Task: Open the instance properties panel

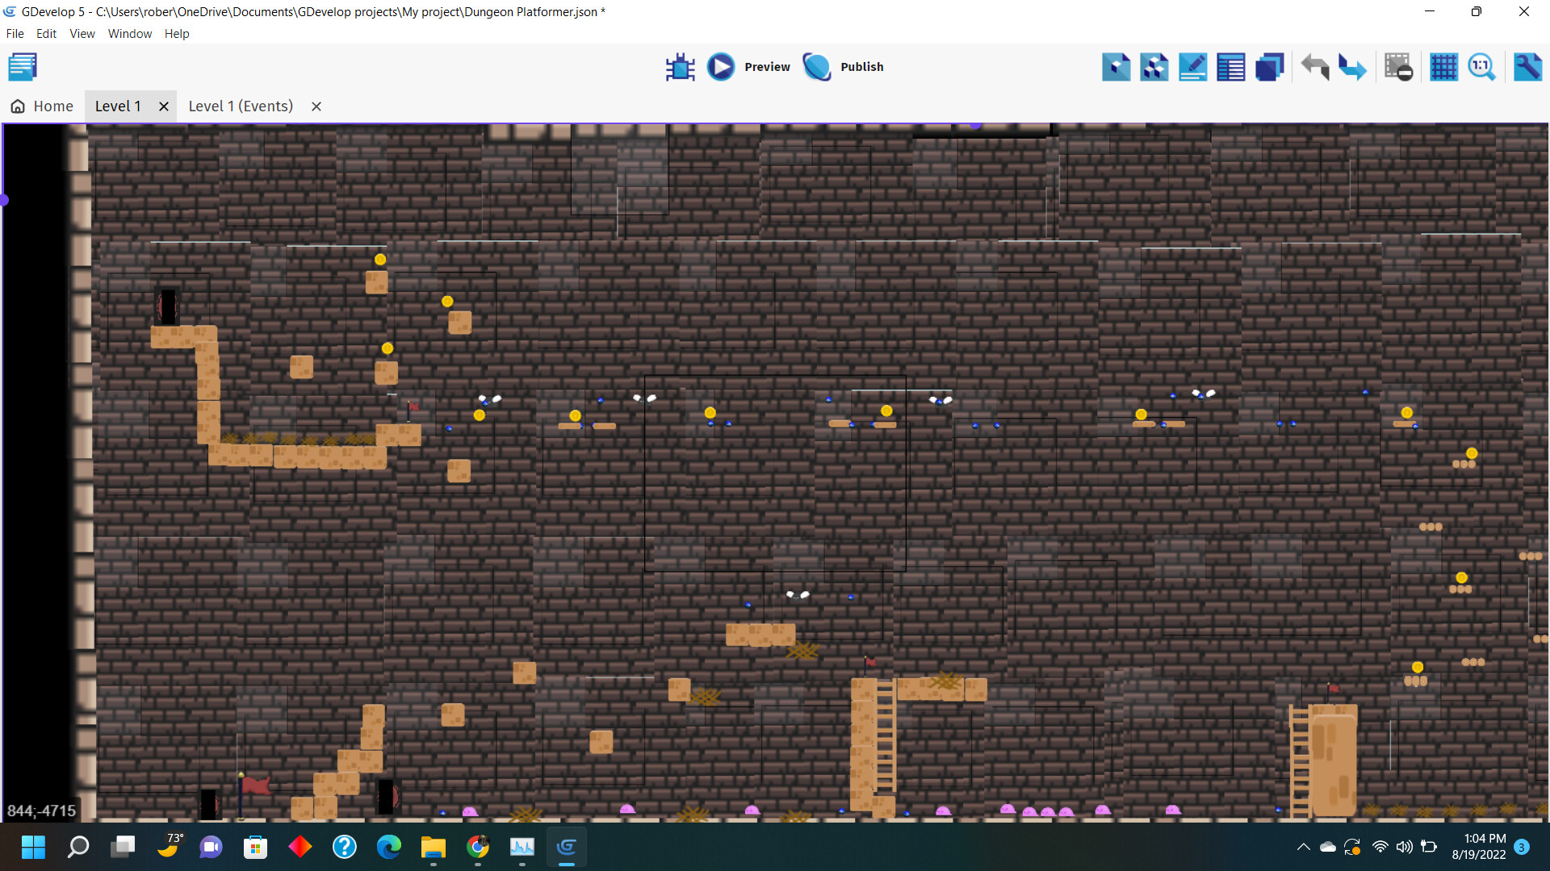Action: 1192,67
